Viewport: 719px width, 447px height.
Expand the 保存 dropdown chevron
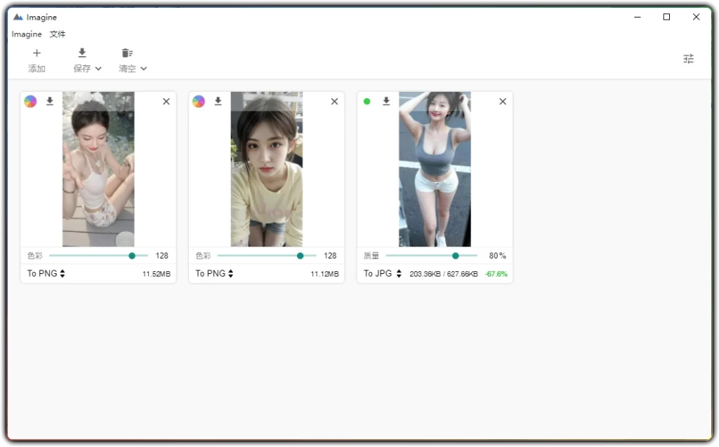point(98,69)
